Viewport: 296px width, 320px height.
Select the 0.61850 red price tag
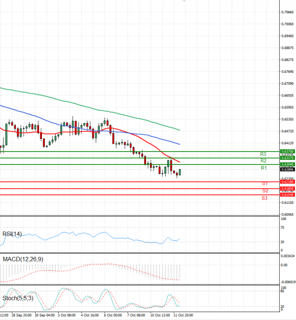(288, 189)
